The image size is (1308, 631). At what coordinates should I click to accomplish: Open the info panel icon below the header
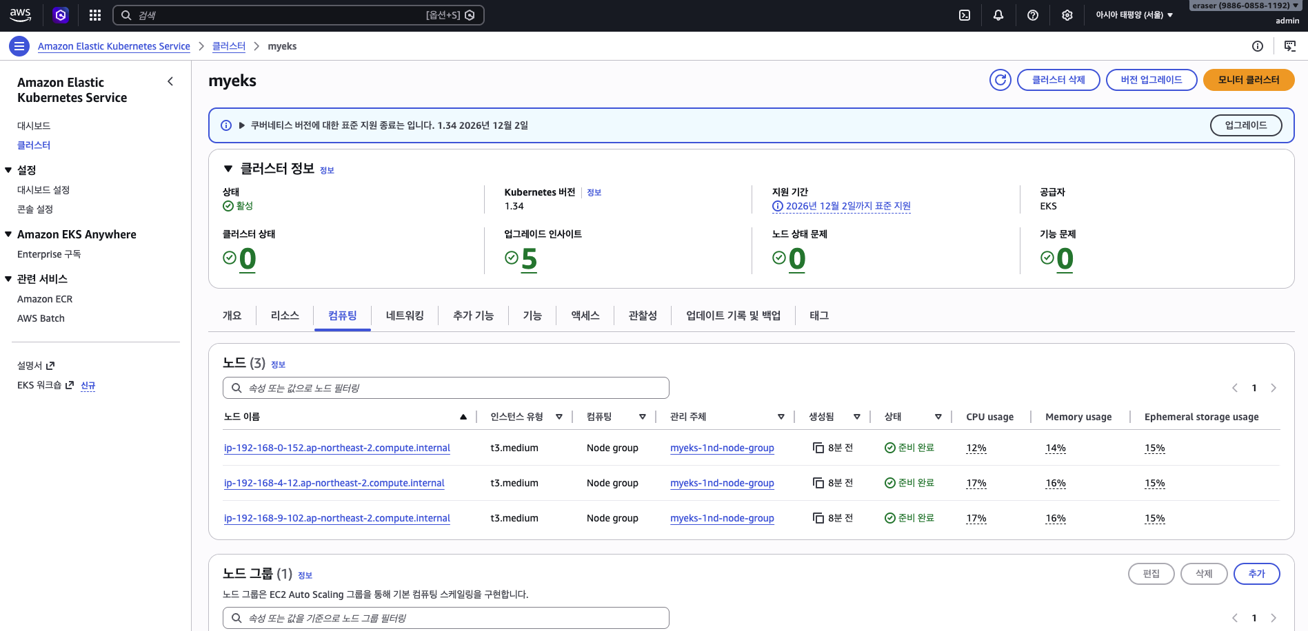coord(1258,46)
